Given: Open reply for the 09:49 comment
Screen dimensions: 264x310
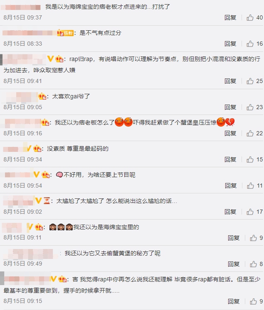Looking at the screenshot, I should (x=234, y=264).
